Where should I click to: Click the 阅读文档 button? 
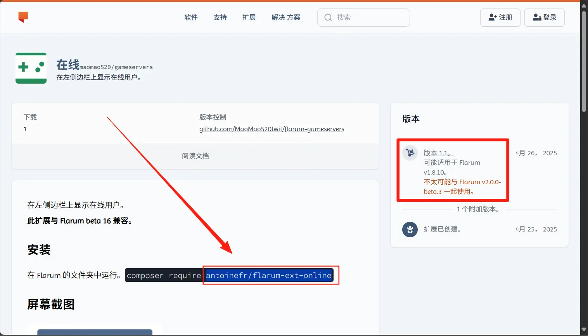pos(195,156)
